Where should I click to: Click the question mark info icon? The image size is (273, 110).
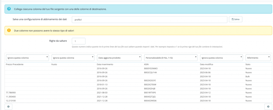9,9
